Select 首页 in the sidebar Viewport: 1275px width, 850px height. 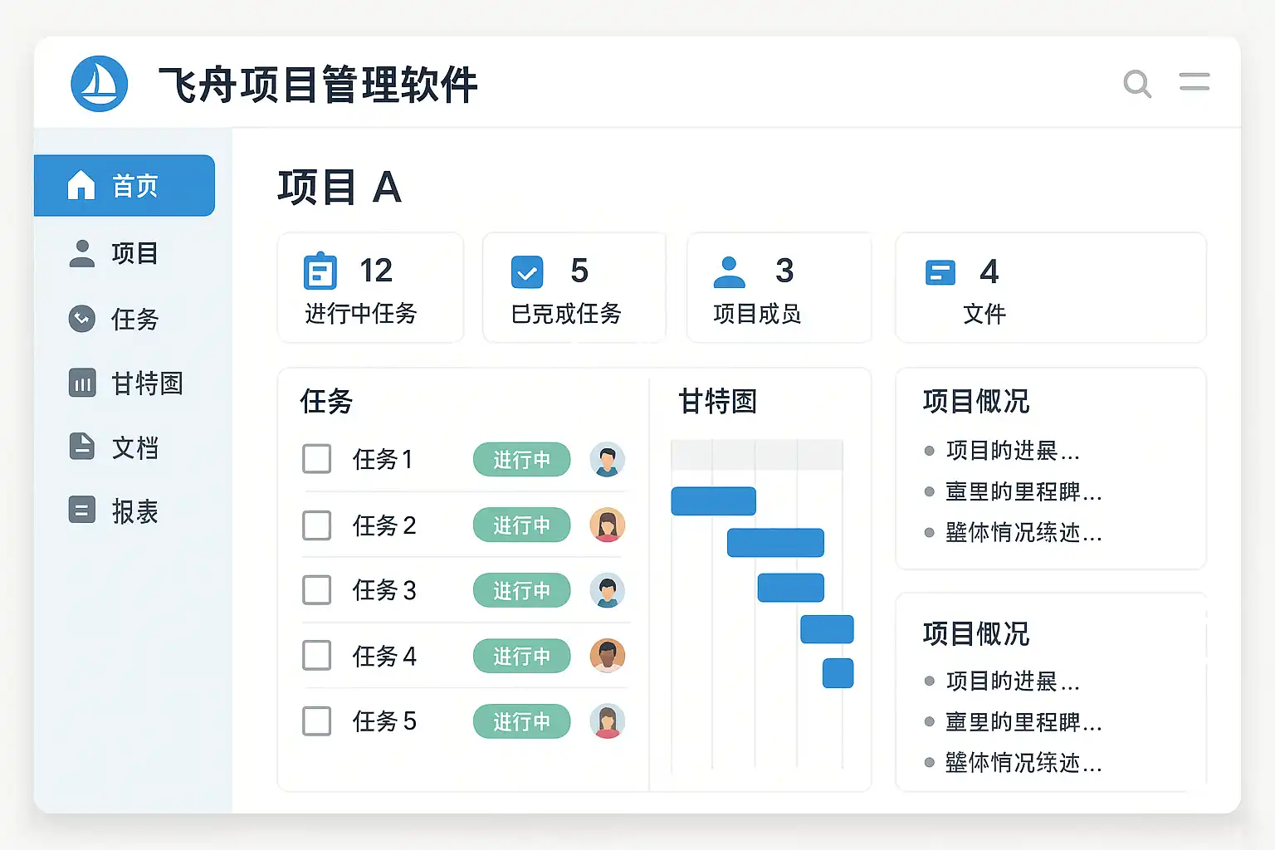125,185
